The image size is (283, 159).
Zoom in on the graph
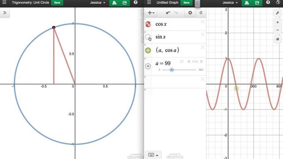(278, 23)
